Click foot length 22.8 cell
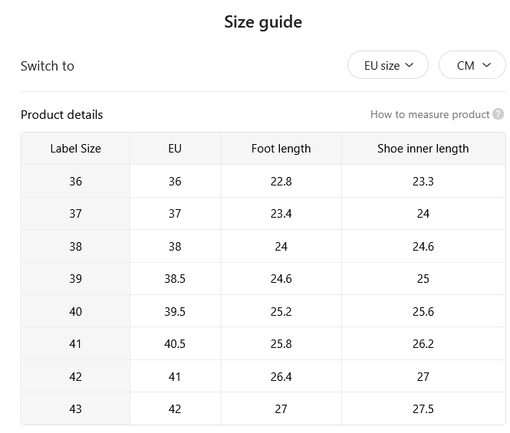Viewport: 510px width, 433px height. (x=281, y=181)
